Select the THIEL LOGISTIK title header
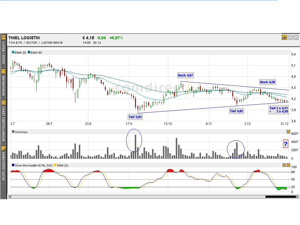Viewport: 300px width, 225px height. [x=24, y=37]
